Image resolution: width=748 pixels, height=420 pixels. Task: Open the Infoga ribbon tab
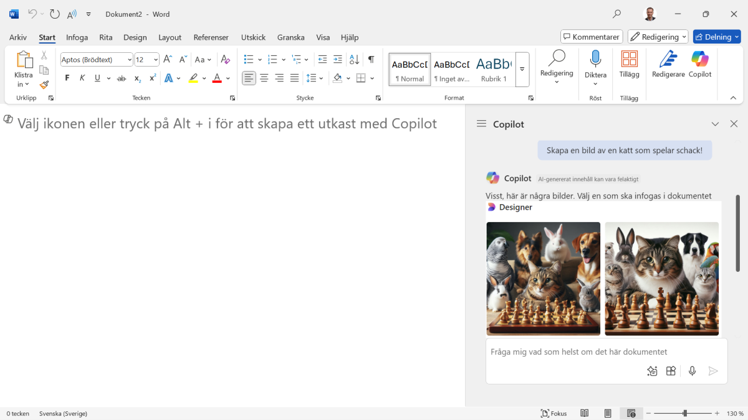[77, 37]
